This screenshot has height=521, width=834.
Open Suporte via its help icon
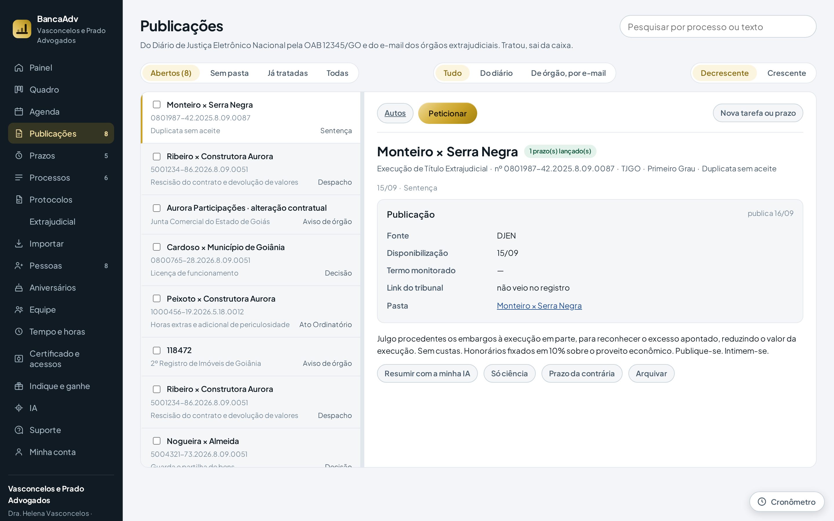pyautogui.click(x=19, y=430)
